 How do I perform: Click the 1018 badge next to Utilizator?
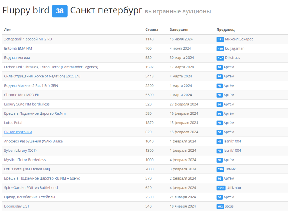(x=221, y=188)
